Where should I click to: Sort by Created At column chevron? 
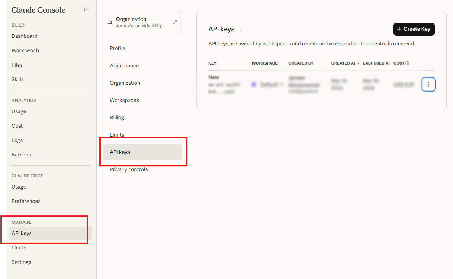[x=358, y=63]
